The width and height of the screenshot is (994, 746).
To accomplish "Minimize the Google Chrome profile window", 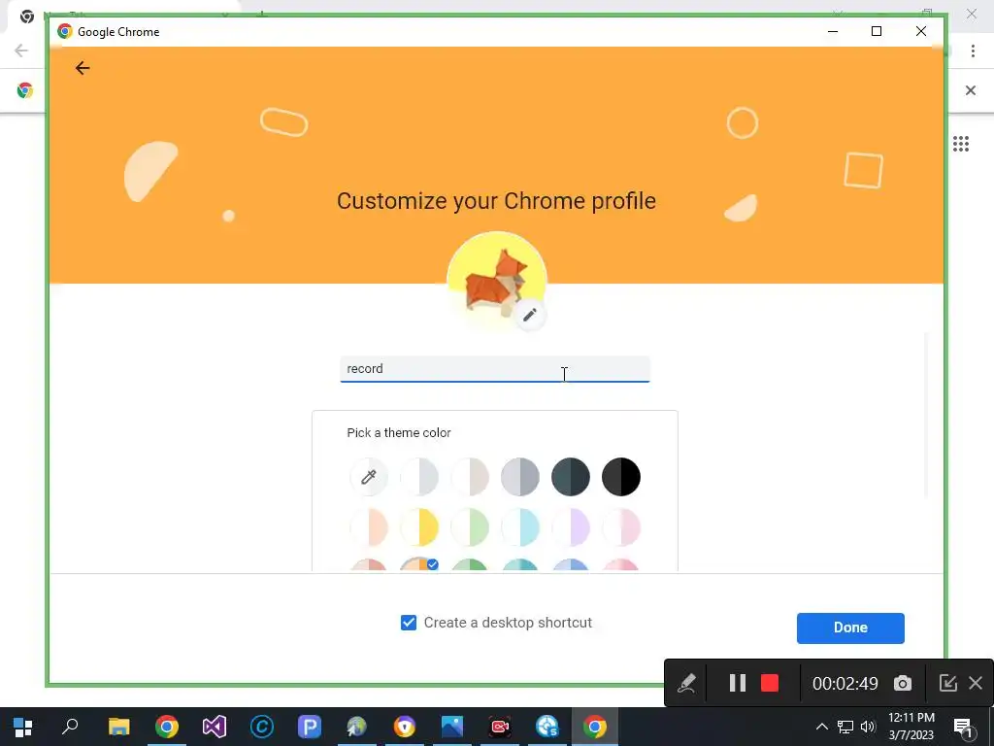I will [x=833, y=31].
